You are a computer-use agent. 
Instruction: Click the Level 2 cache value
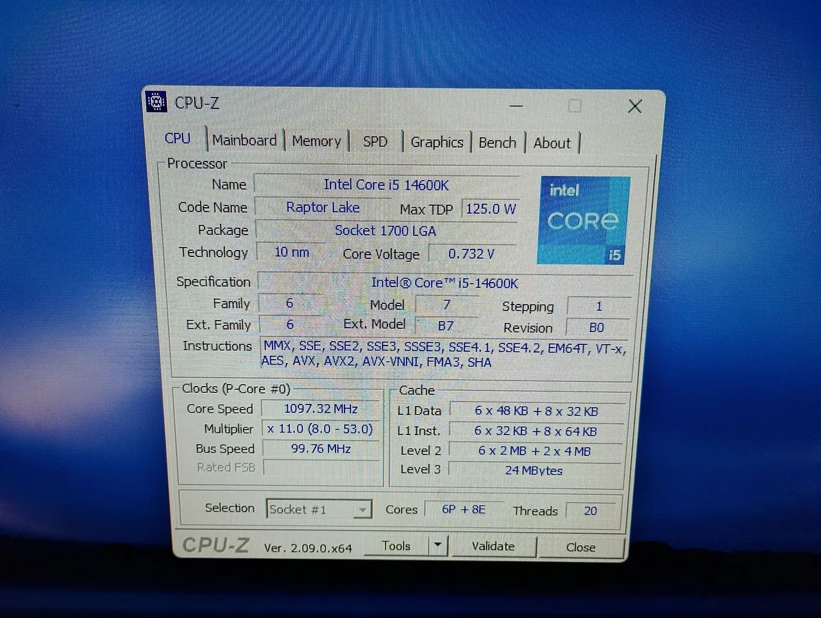click(535, 451)
